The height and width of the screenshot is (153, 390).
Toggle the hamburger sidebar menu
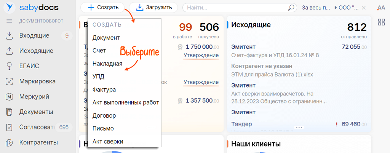[x=10, y=21]
